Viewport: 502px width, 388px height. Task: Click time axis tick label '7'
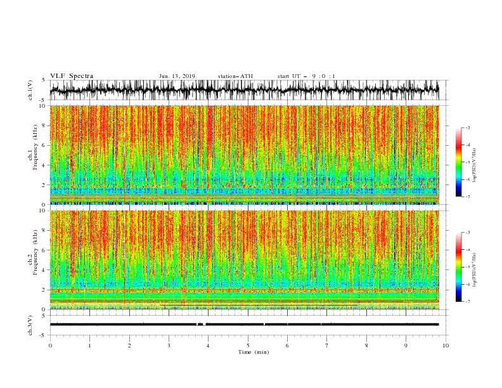[327, 346]
